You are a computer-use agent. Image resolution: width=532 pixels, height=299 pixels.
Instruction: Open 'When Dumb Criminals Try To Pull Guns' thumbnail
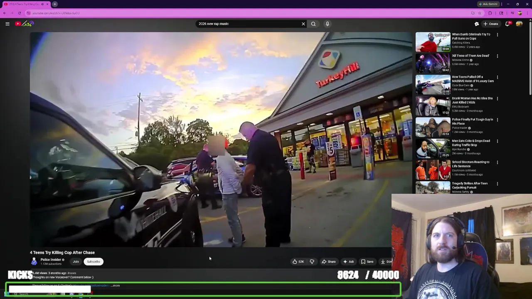433,42
